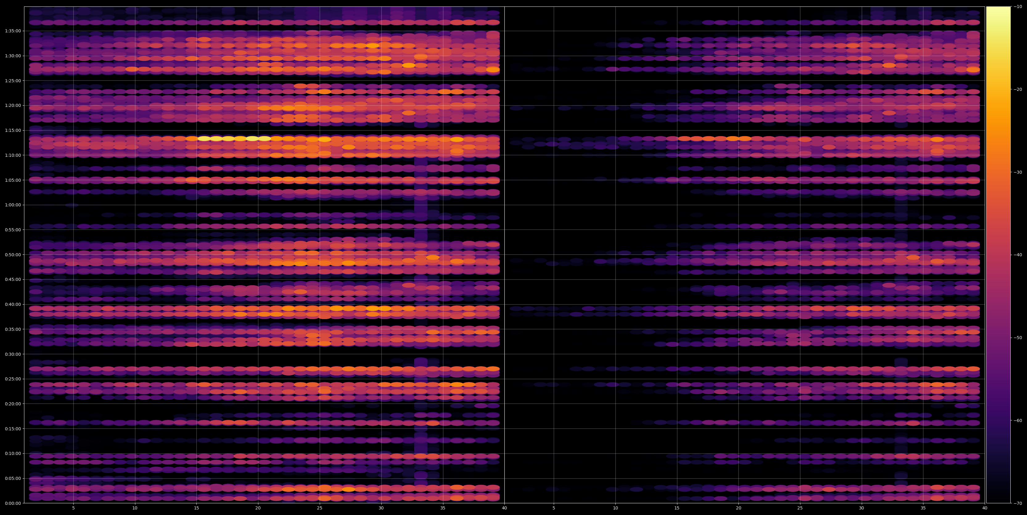Viewport: 1027px width, 515px height.
Task: Pick x-axis tick 20 under the left plot
Action: [258, 508]
